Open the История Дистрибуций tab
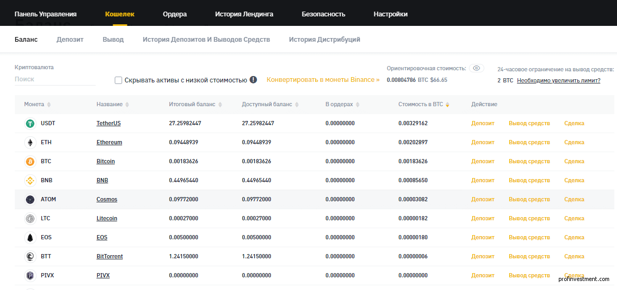 325,40
